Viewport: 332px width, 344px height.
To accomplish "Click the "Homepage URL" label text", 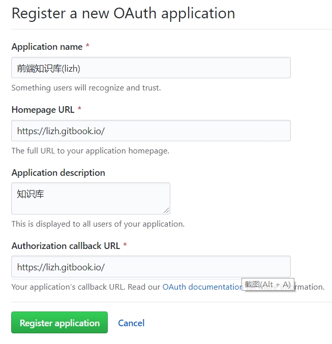I will point(43,110).
